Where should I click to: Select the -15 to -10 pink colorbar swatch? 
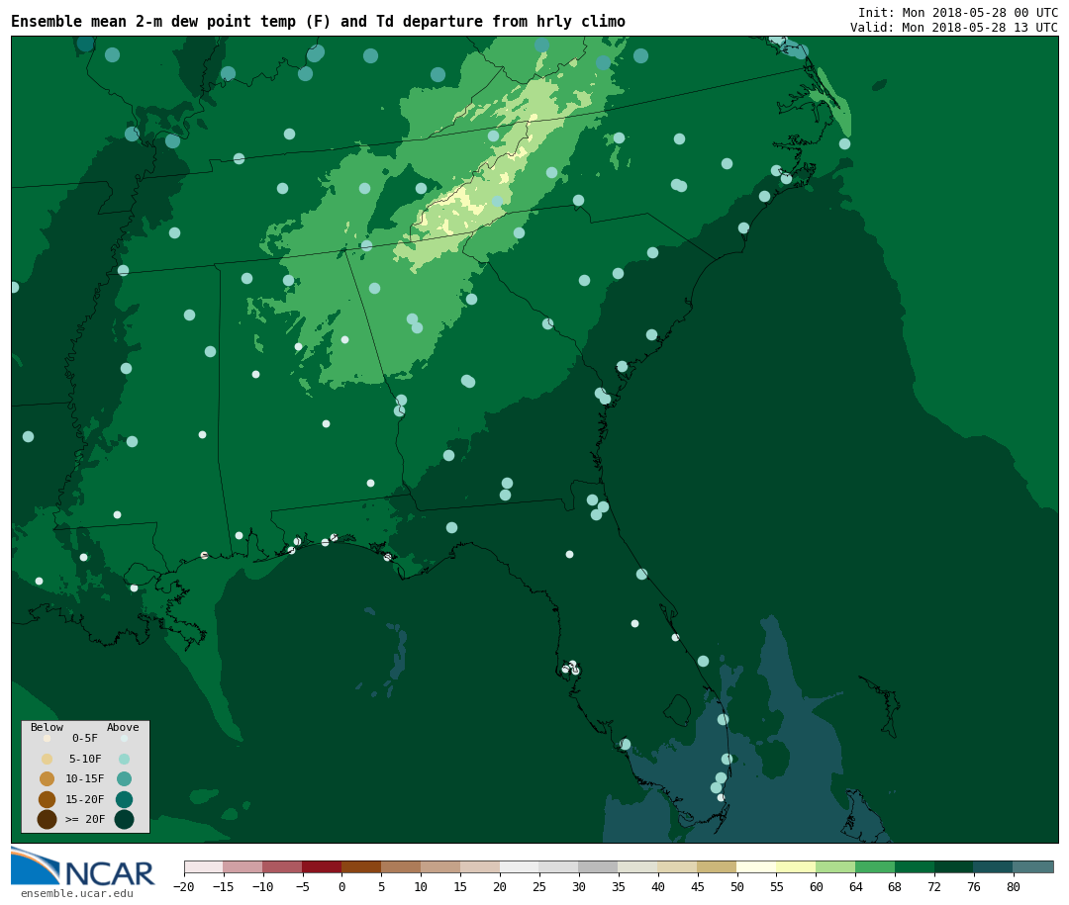tap(243, 867)
